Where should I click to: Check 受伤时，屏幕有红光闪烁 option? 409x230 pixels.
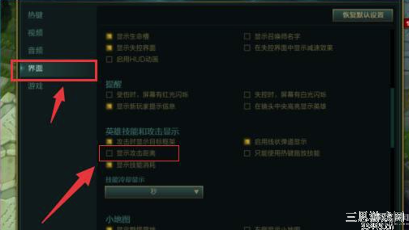(x=109, y=95)
